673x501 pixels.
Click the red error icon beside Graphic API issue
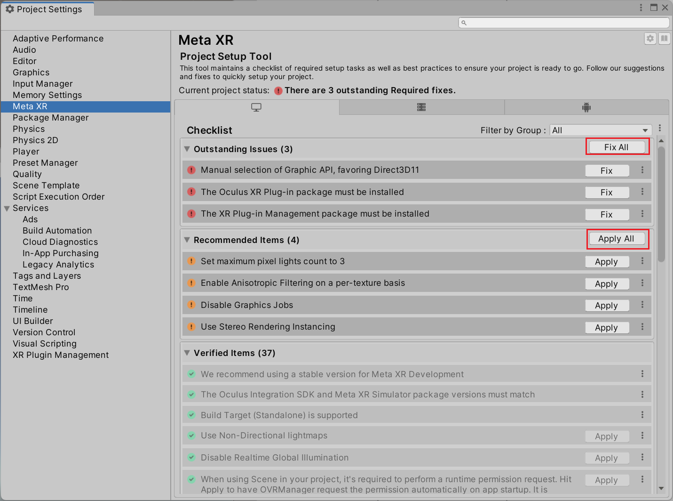[x=191, y=170]
